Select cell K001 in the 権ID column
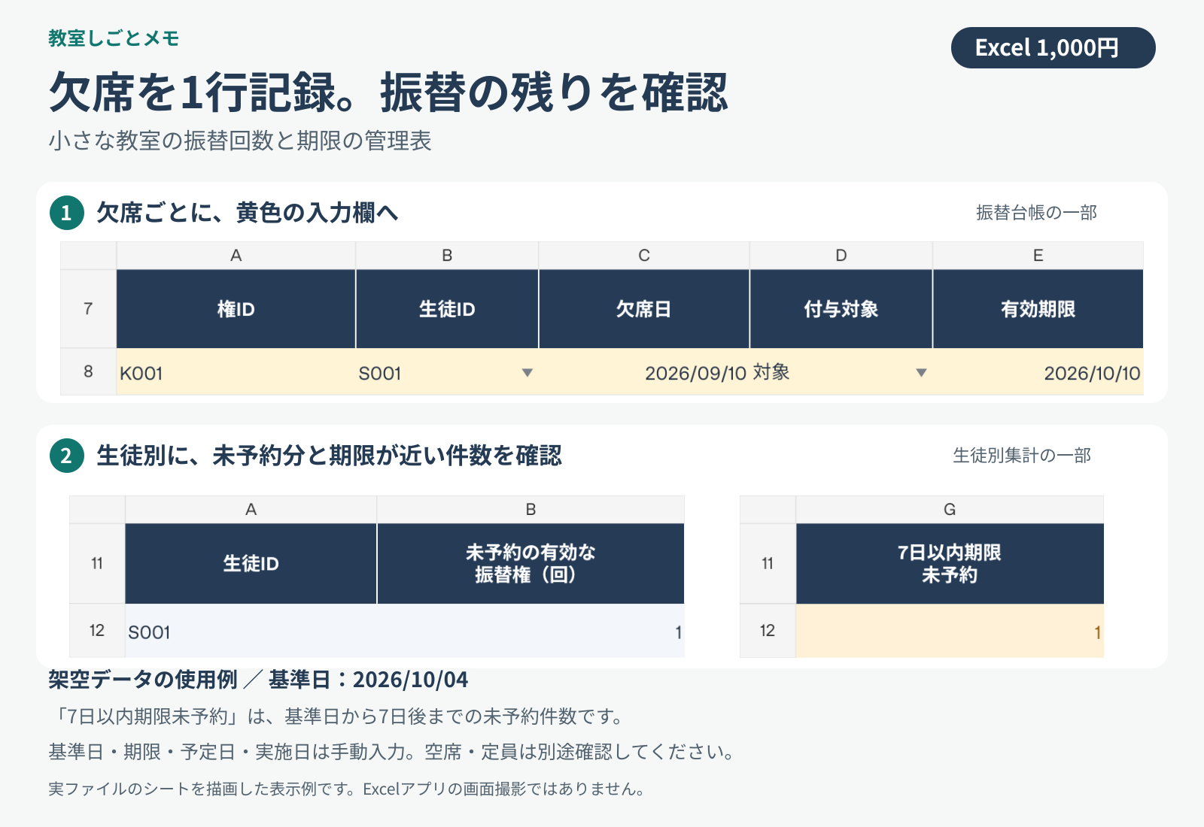1204x827 pixels. (x=236, y=372)
